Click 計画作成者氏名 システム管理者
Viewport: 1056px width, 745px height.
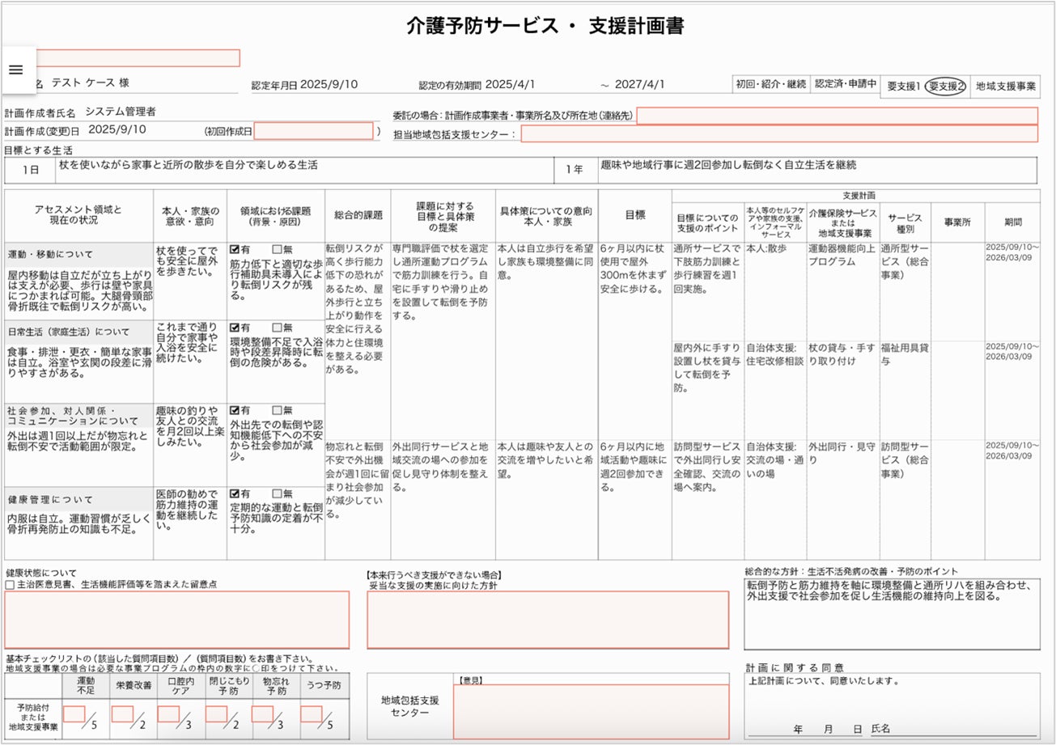(121, 112)
